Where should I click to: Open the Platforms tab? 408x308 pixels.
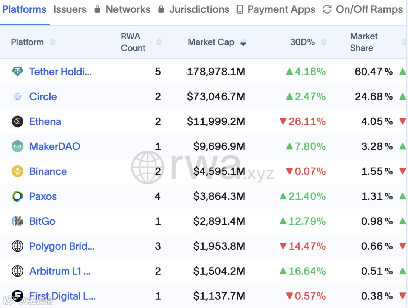(x=24, y=9)
